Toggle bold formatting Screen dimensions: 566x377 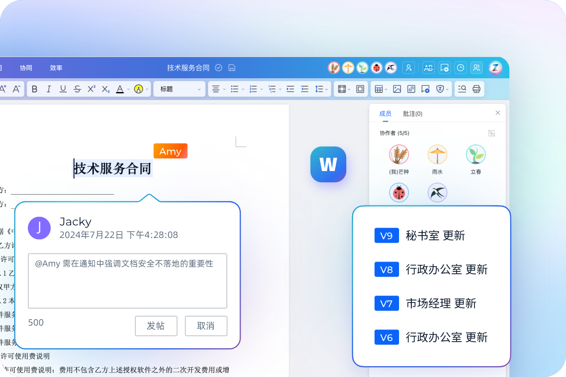pos(34,89)
